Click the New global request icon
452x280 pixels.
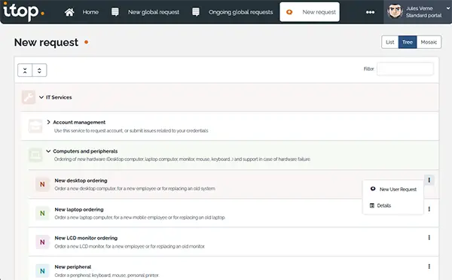pos(115,12)
